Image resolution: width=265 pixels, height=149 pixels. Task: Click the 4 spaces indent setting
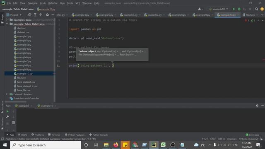pos(232,139)
